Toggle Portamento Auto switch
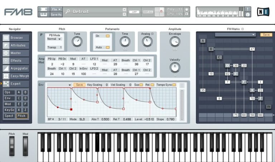The image size is (275, 162). (107, 47)
